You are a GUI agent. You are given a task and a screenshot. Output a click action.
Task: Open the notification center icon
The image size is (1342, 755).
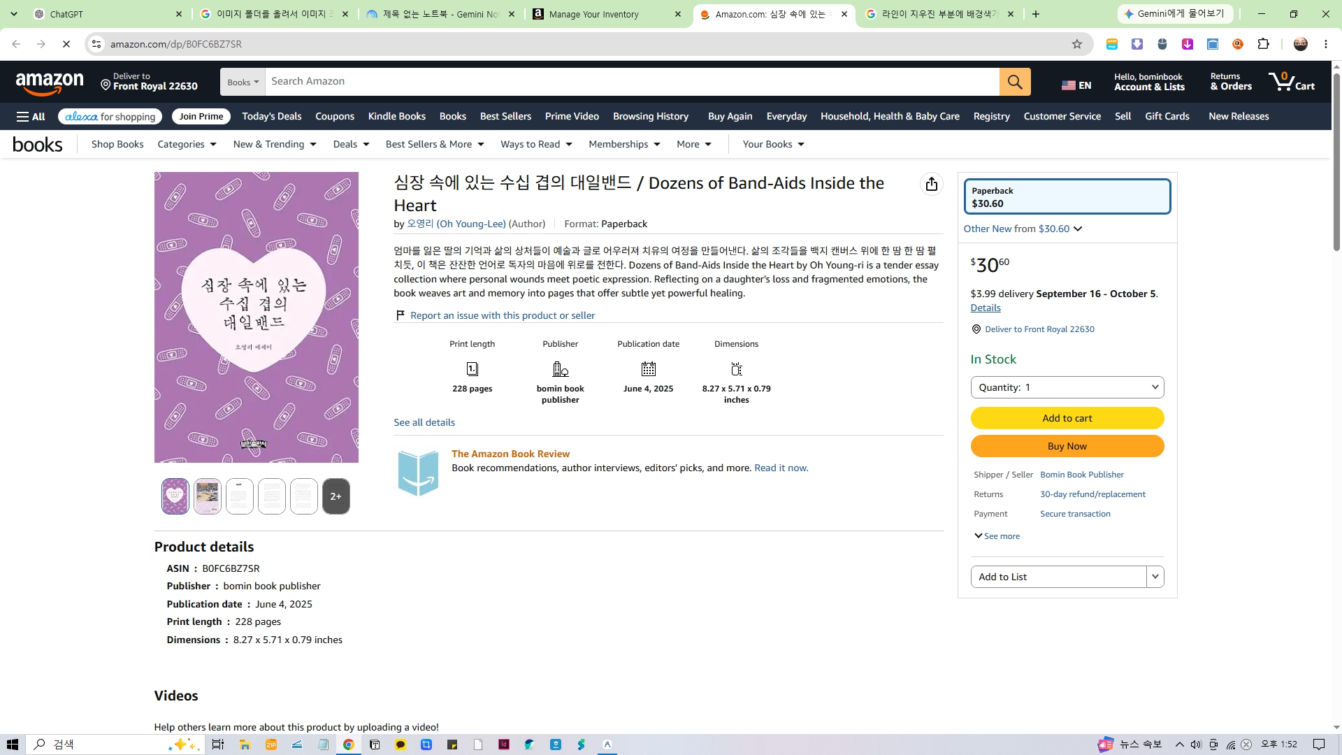point(1319,745)
